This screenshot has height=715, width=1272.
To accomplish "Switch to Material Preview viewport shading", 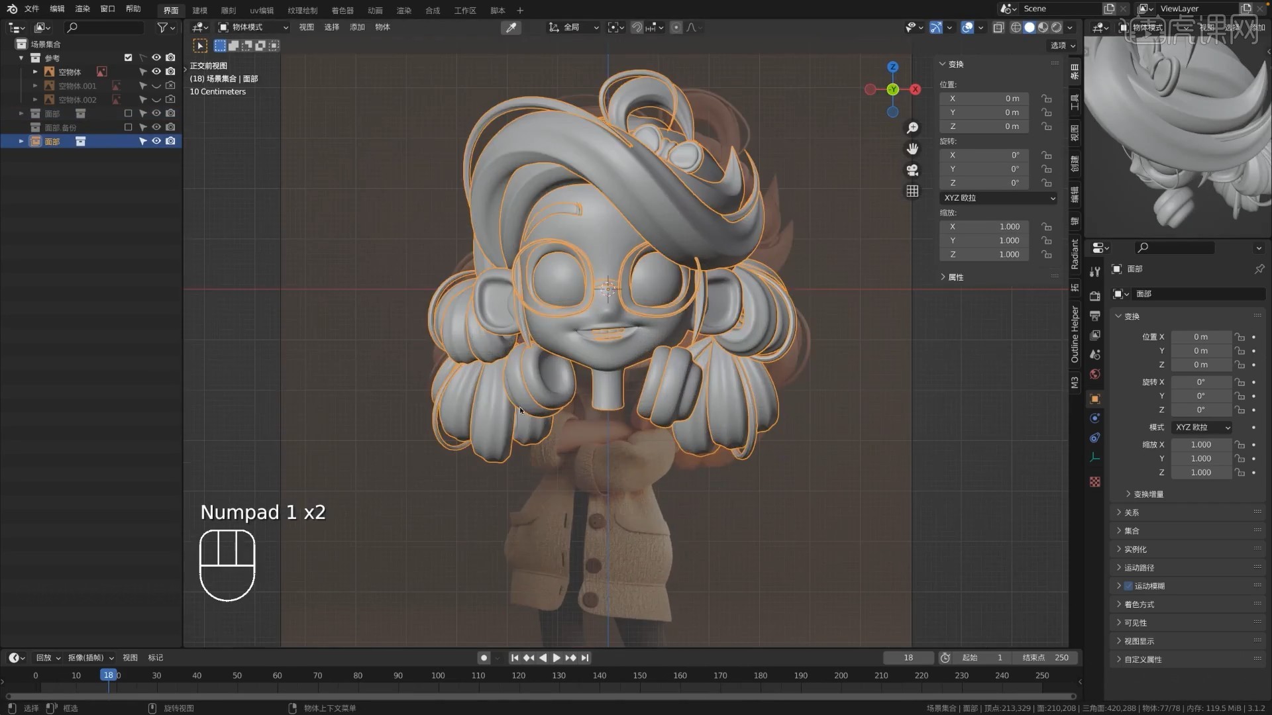I will coord(1042,27).
